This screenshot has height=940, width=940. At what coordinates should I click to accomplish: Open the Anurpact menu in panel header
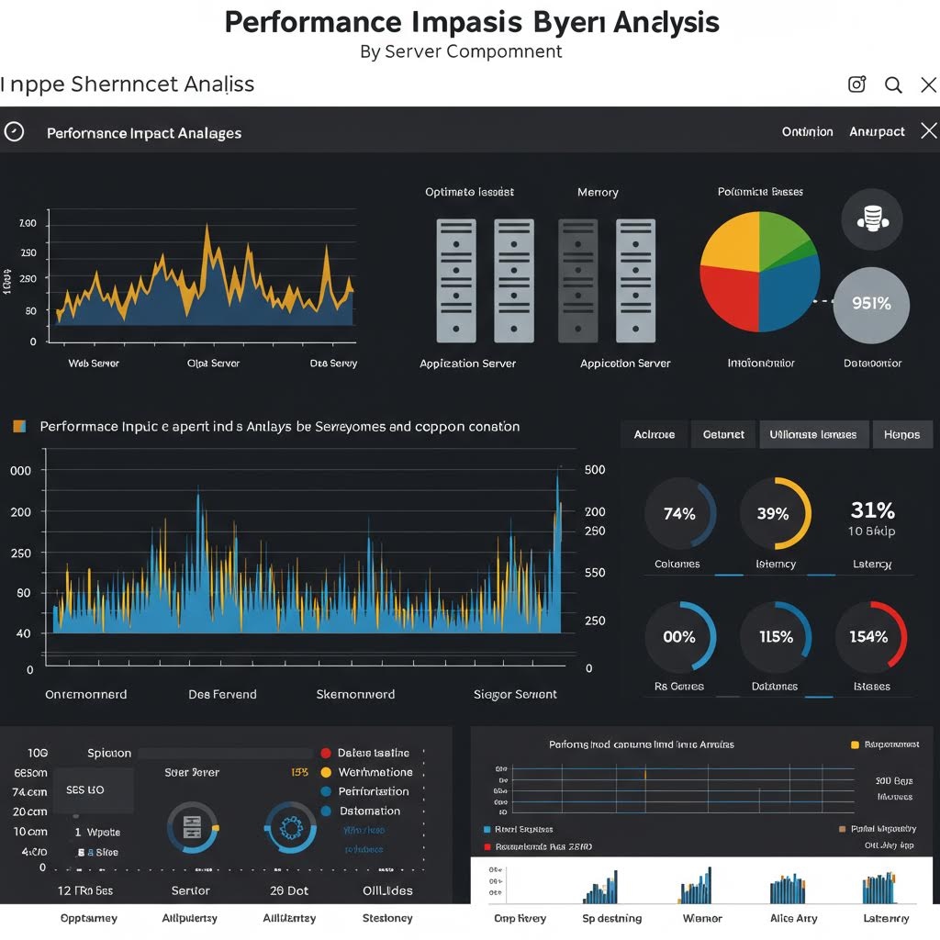tap(877, 132)
